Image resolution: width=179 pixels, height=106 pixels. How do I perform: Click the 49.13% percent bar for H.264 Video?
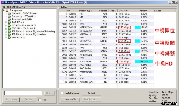tap(144, 61)
